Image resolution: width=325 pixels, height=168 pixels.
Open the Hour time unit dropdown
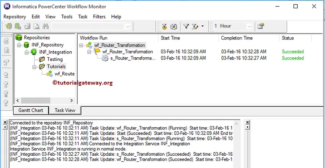249,26
